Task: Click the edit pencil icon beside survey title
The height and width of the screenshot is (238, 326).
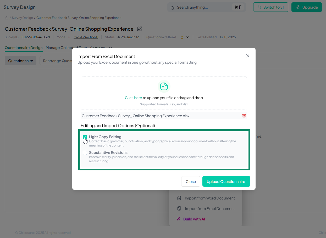Action: pyautogui.click(x=139, y=29)
